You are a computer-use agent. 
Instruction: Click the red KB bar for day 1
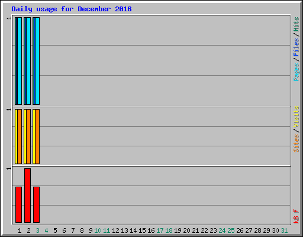(x=18, y=204)
